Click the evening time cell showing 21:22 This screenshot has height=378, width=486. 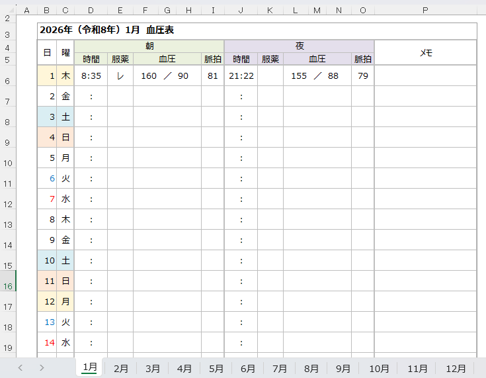[241, 76]
